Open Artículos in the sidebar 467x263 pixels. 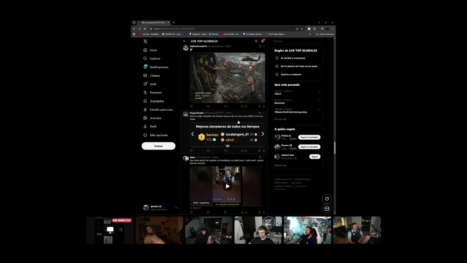[152, 118]
